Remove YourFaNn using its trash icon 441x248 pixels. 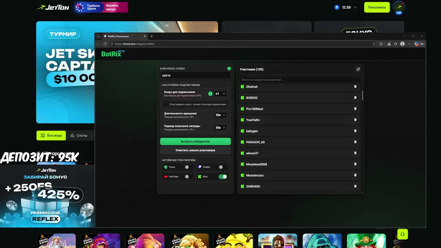click(355, 120)
